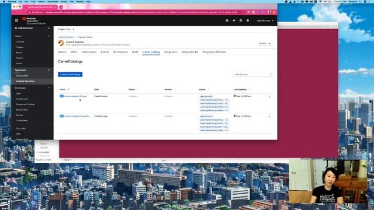Open the Installed Operators breadcrumb link
This screenshot has height=210, width=374.
66,37
